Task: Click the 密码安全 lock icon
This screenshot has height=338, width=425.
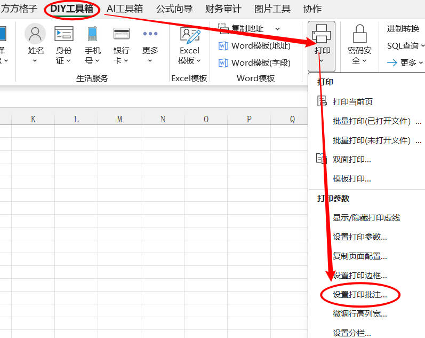Action: coord(359,34)
